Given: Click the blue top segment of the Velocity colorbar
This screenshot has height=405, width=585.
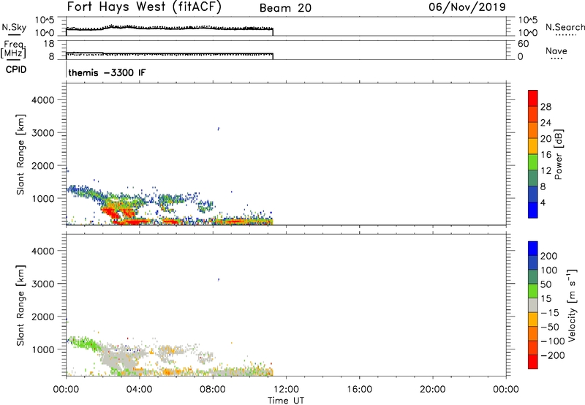Looking at the screenshot, I should point(533,249).
